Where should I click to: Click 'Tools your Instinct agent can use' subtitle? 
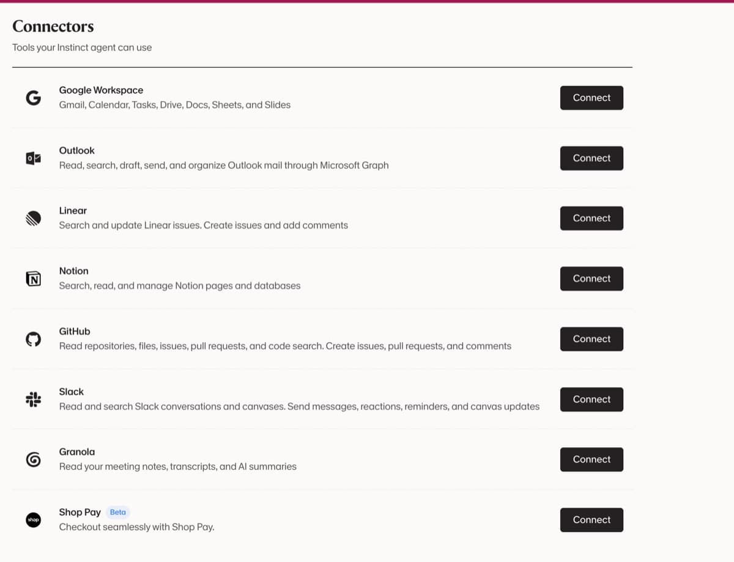82,48
